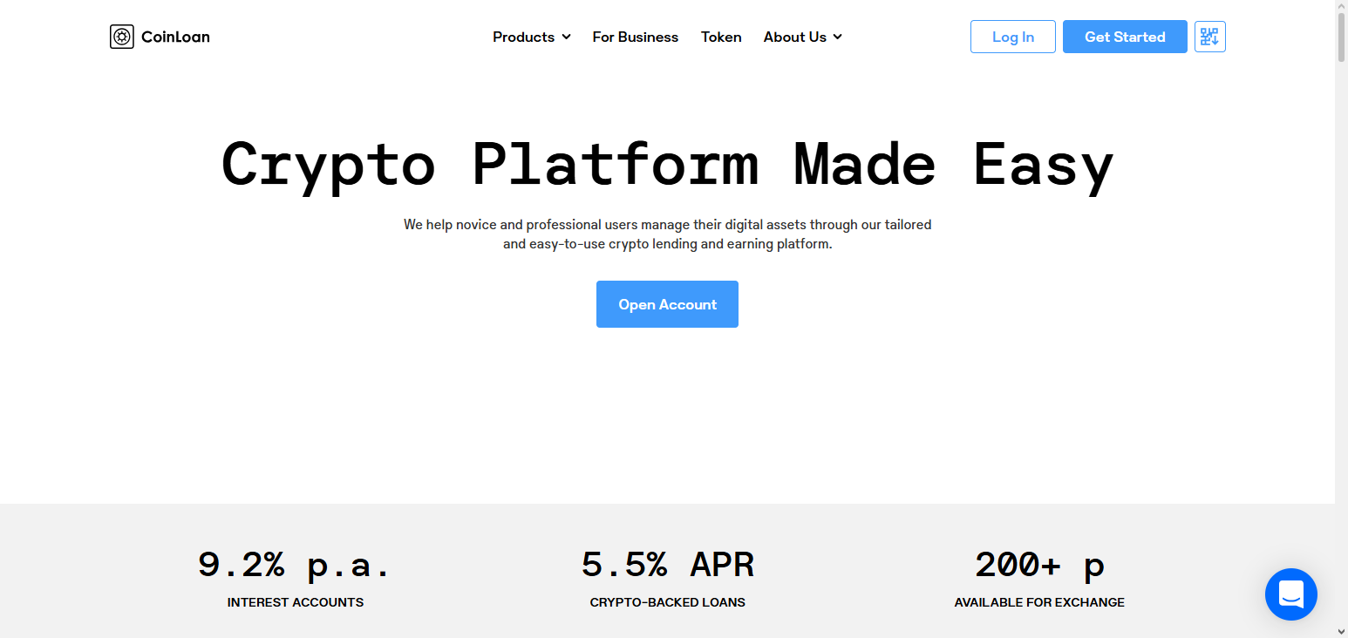Select the Token nav item

(x=721, y=37)
